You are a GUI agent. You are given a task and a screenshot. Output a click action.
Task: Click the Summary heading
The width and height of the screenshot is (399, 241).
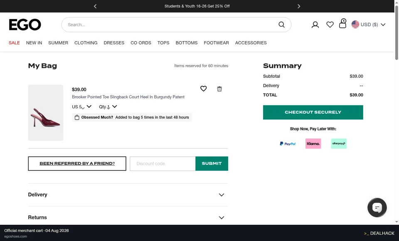[x=282, y=66]
